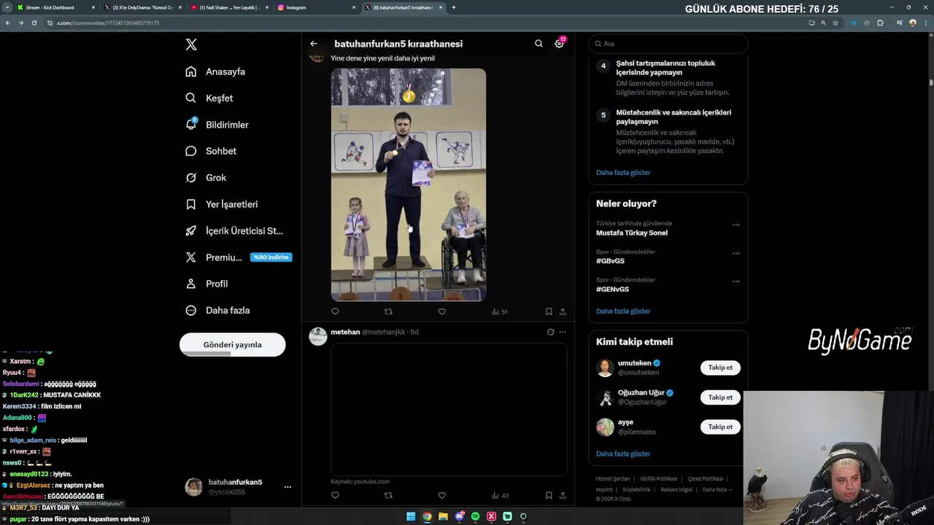Open more options on metehan's post

point(563,332)
